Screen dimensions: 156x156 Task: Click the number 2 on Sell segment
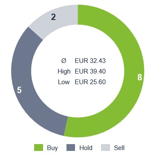coord(53,17)
